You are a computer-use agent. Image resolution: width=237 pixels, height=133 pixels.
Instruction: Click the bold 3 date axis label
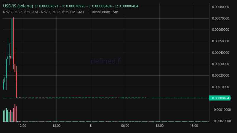(91, 126)
